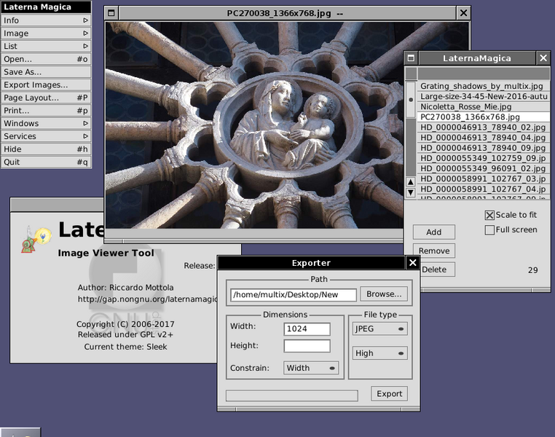Select HD_0000046913_78940_02.jpg
This screenshot has height=437, width=555.
coord(484,127)
